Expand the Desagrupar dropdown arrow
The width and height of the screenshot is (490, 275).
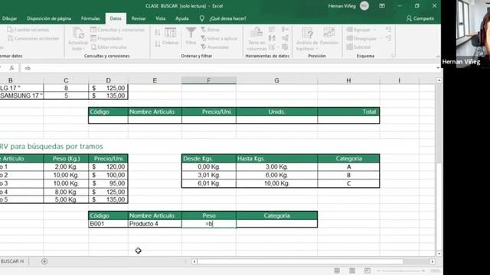(381, 38)
